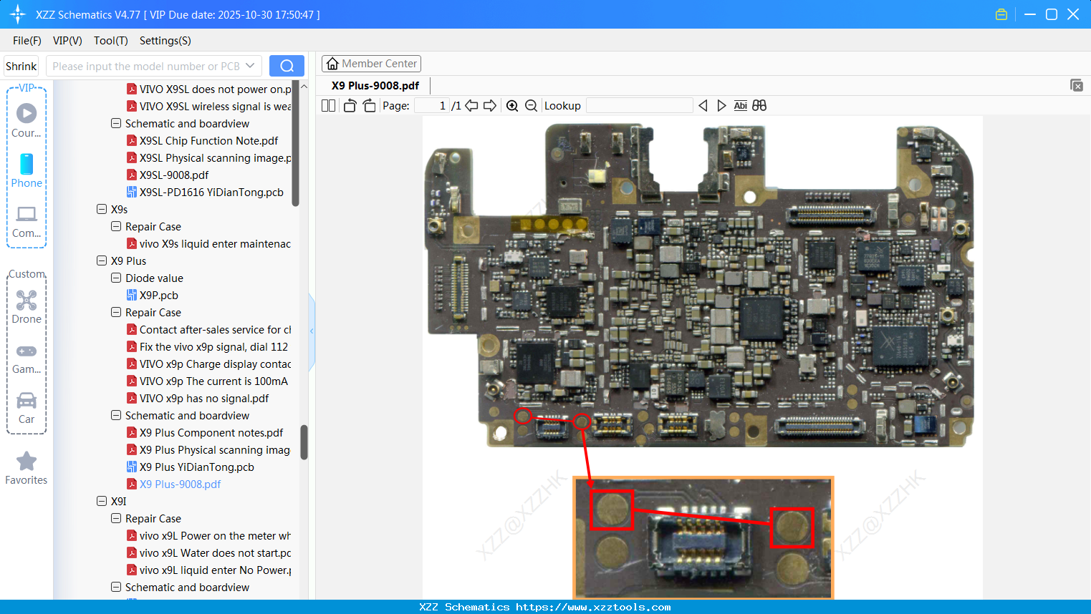This screenshot has height=614, width=1091.
Task: Open the model number dropdown
Action: tap(250, 66)
